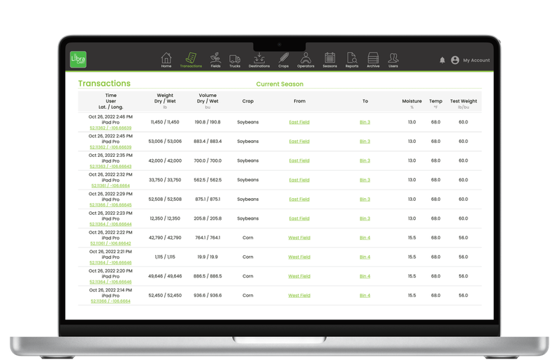Open notifications bell icon
This screenshot has width=559, height=362.
point(442,60)
